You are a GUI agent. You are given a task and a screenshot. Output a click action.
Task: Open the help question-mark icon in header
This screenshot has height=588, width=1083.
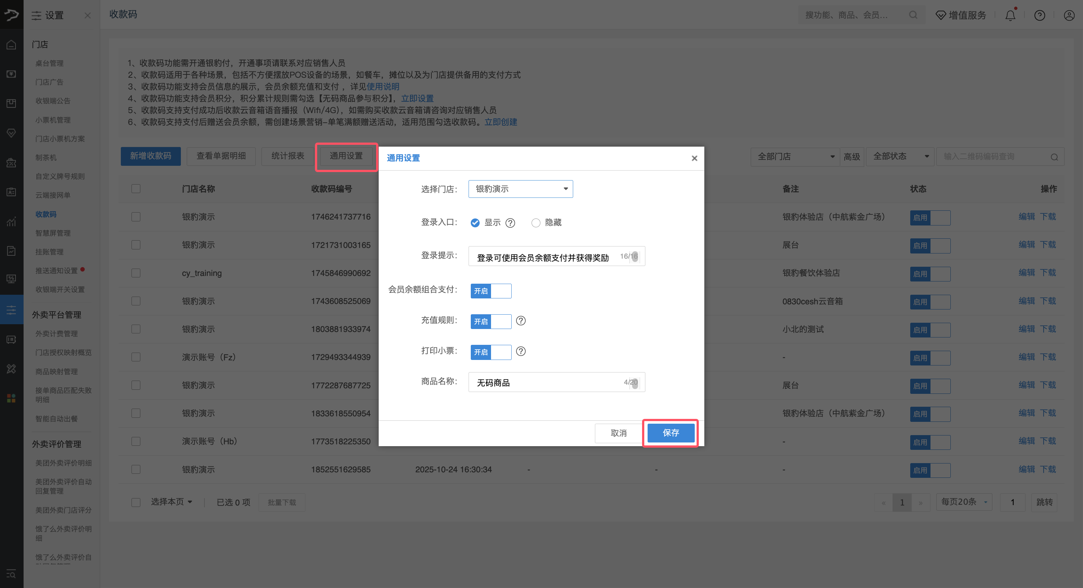1039,15
